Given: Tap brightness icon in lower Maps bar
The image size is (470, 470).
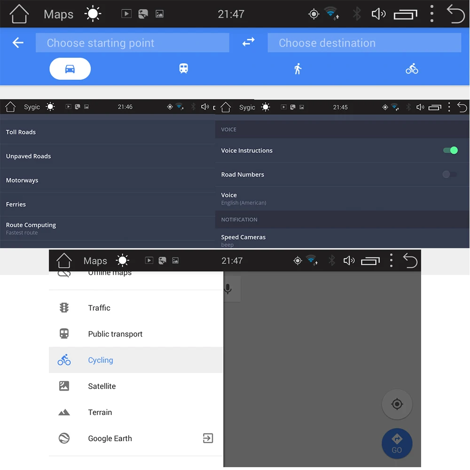Looking at the screenshot, I should (122, 260).
